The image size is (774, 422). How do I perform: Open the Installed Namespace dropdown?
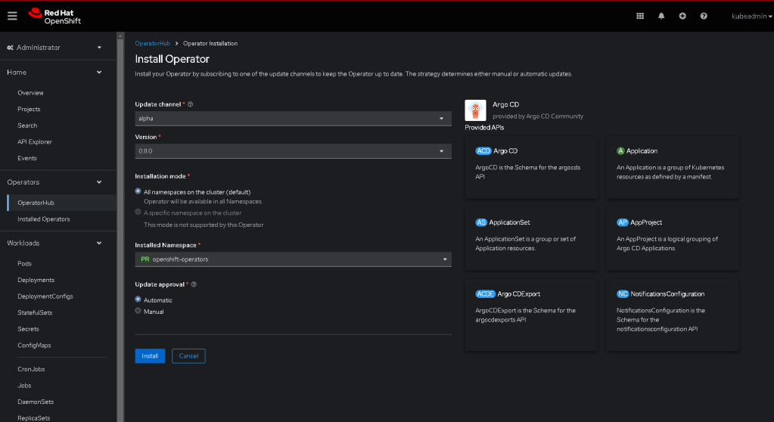pos(294,259)
